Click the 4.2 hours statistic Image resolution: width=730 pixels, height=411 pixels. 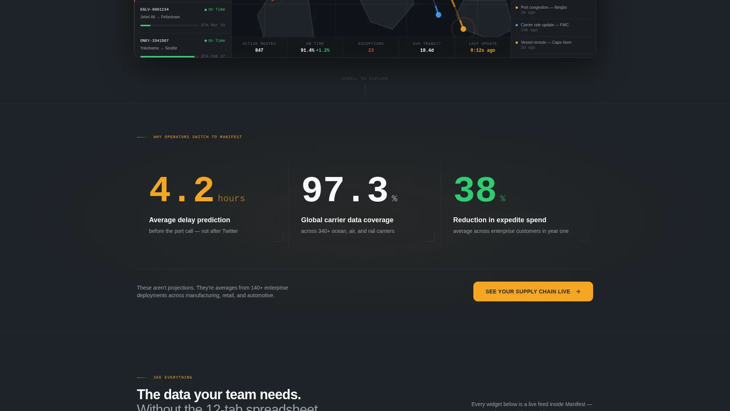coord(197,190)
